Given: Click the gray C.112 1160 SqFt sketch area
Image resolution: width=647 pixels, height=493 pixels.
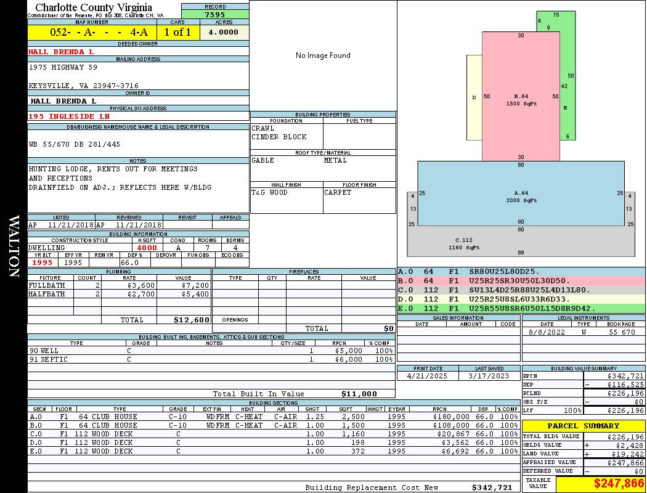Looking at the screenshot, I should pos(521,242).
